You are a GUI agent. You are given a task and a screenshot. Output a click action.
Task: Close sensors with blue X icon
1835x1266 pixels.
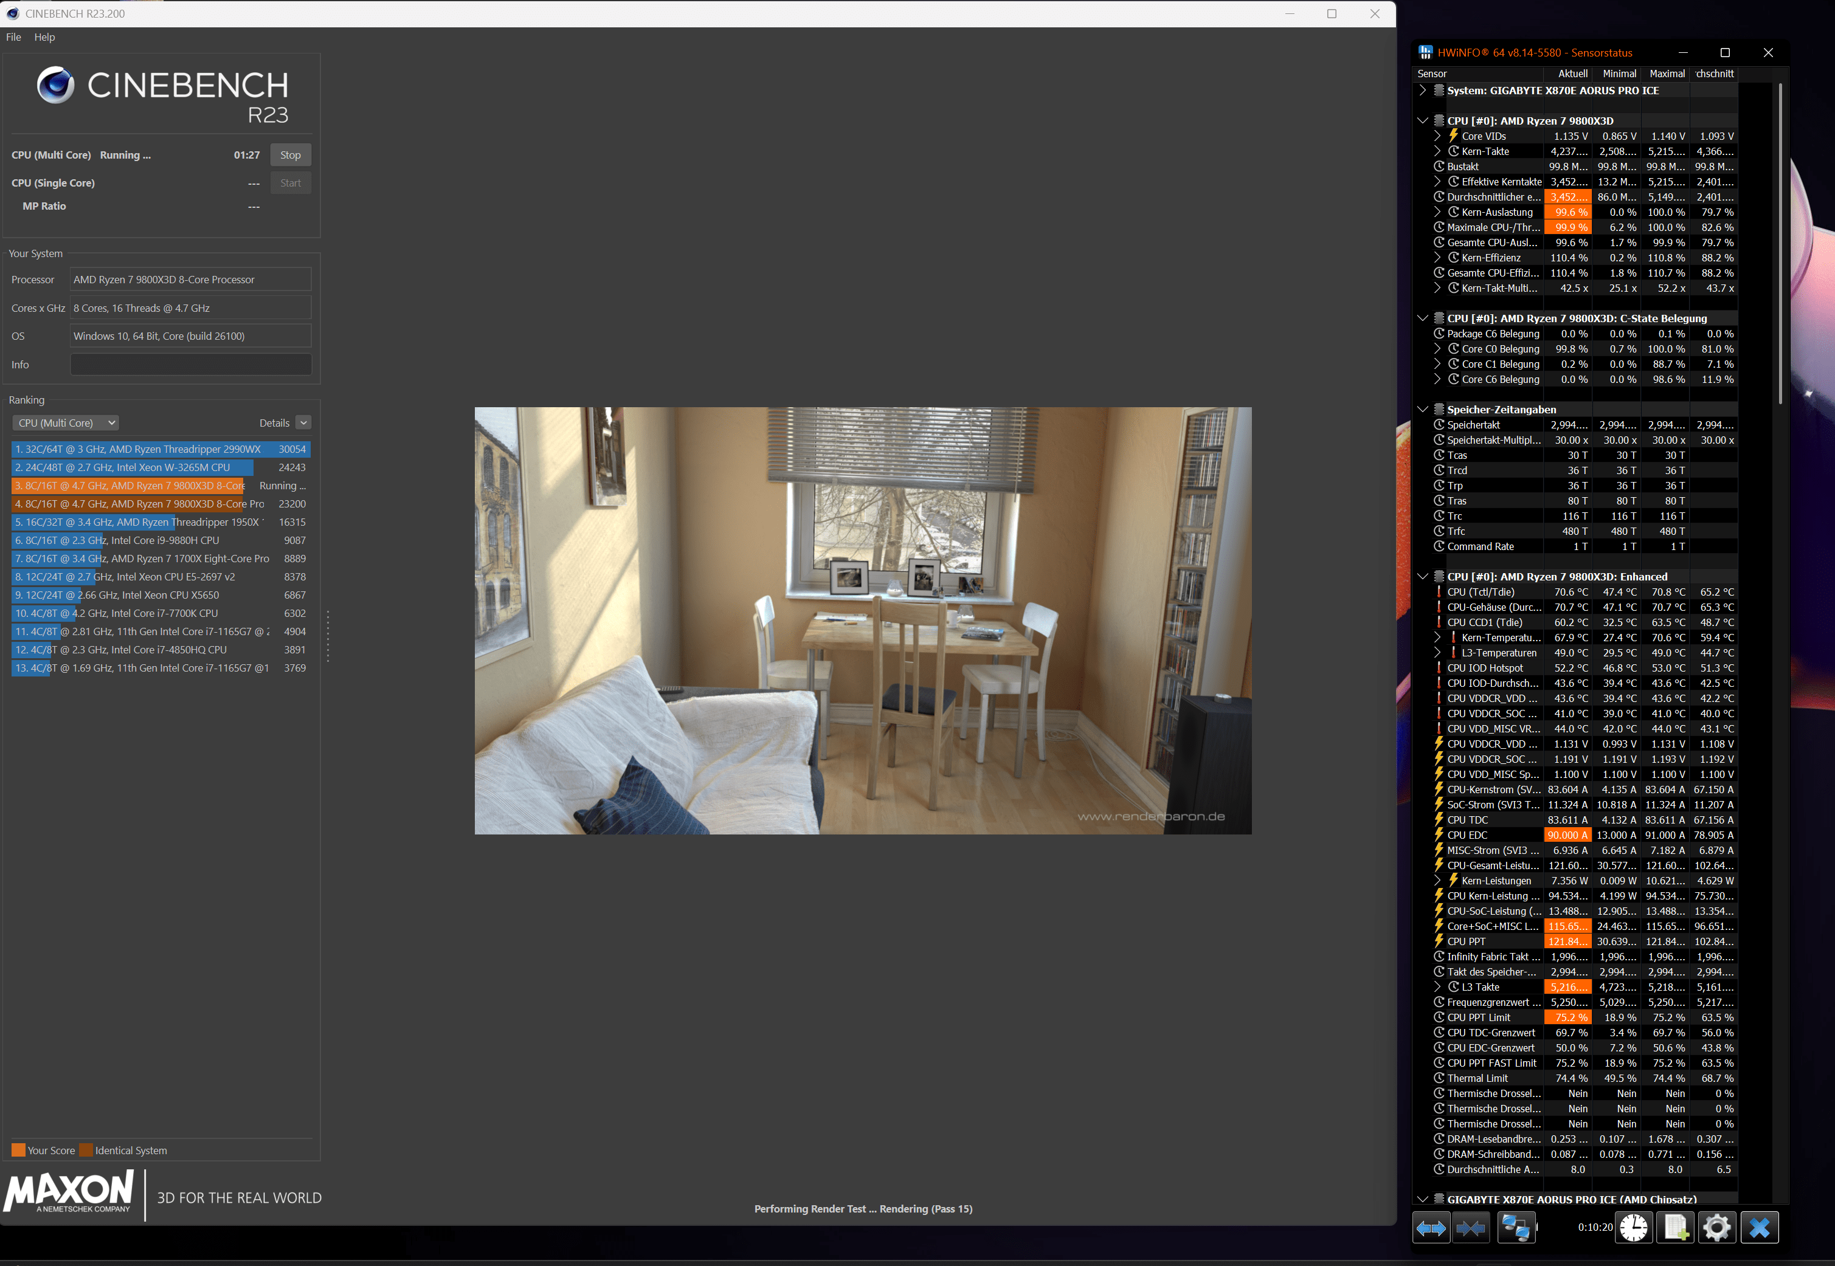point(1760,1228)
